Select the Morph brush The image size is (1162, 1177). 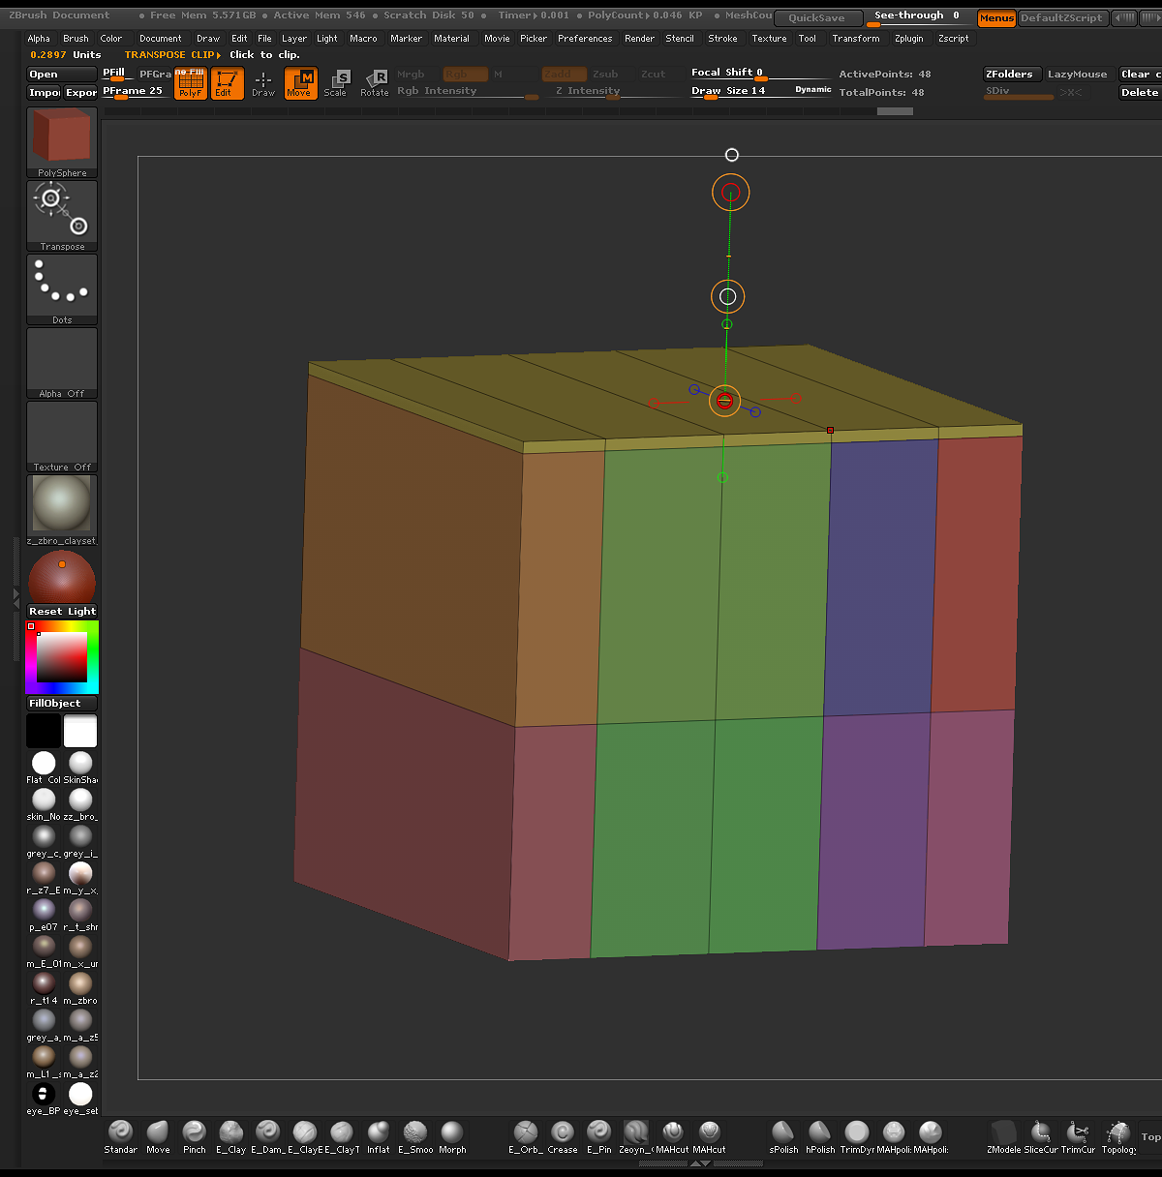pos(452,1137)
